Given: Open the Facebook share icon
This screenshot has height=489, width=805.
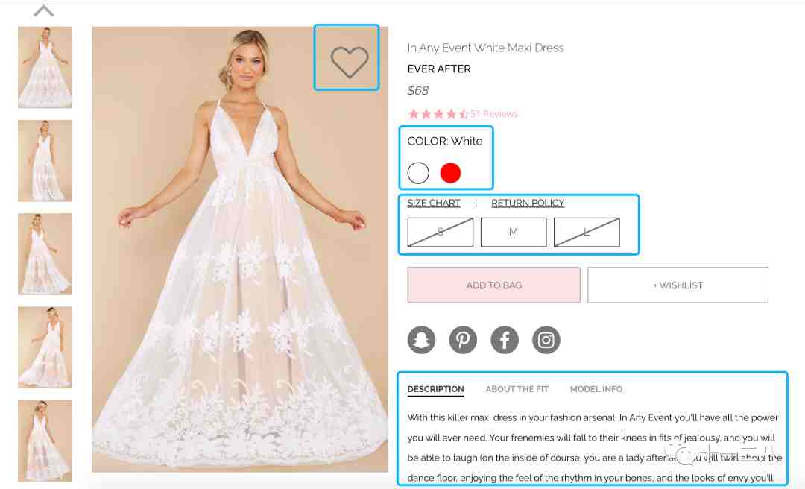Looking at the screenshot, I should tap(505, 340).
